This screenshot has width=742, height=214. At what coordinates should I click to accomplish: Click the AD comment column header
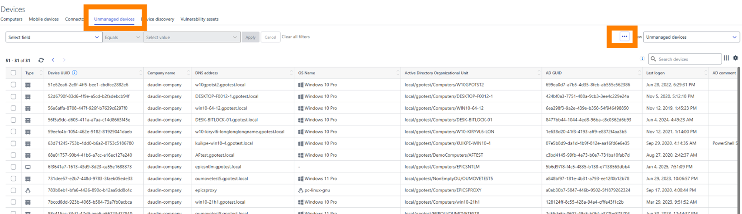click(x=724, y=73)
